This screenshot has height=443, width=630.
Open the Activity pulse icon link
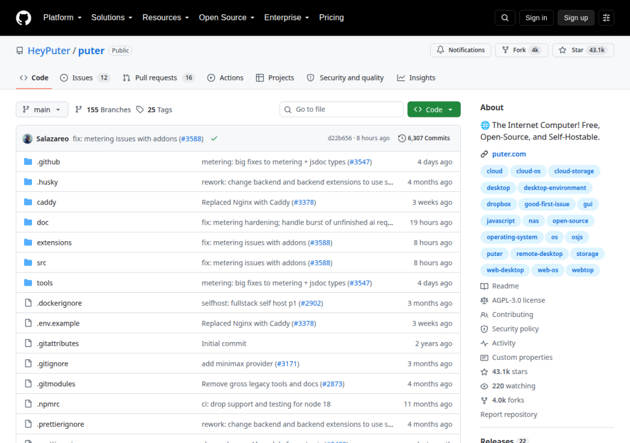point(484,343)
